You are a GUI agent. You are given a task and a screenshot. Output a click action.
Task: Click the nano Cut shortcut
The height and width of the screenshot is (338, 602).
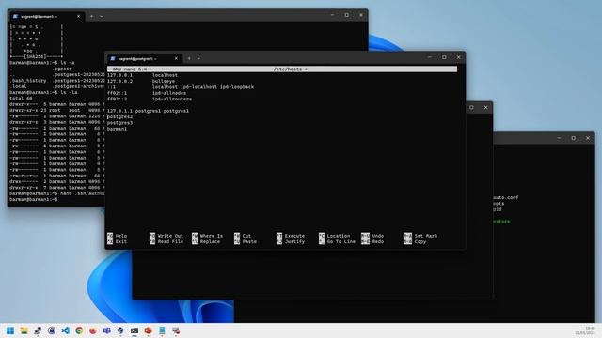(246, 236)
